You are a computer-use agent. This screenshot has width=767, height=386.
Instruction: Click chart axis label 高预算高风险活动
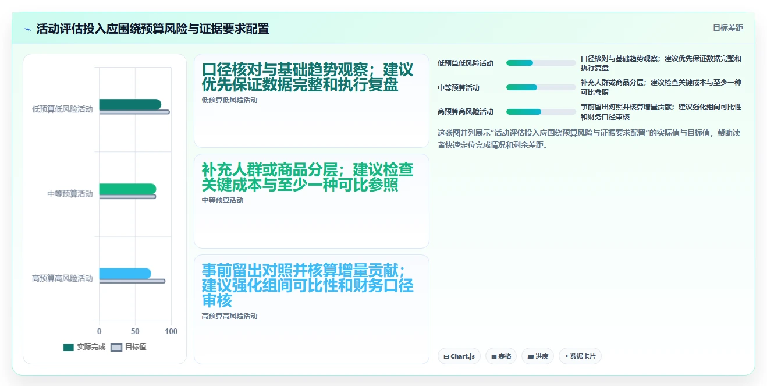(62, 278)
